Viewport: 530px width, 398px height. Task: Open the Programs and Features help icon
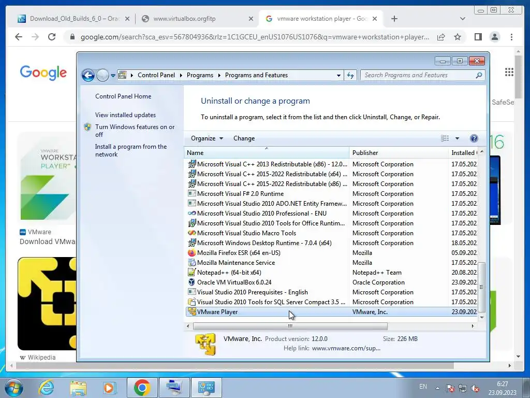coord(474,138)
